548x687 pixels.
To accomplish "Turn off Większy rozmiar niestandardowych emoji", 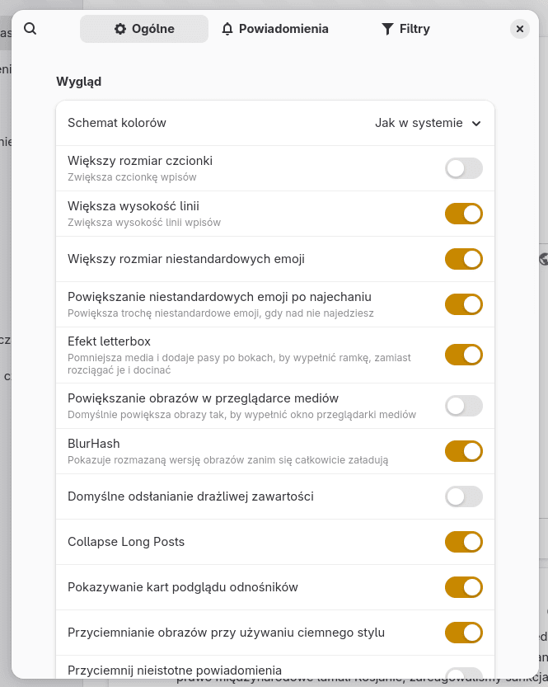I will [463, 259].
